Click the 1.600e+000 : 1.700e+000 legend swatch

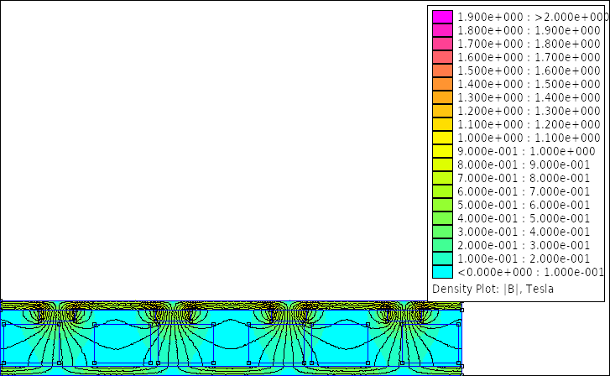442,57
